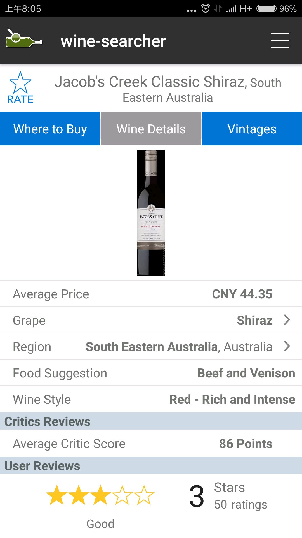Tap the fifth empty rating star
302x538 pixels.
point(144,495)
